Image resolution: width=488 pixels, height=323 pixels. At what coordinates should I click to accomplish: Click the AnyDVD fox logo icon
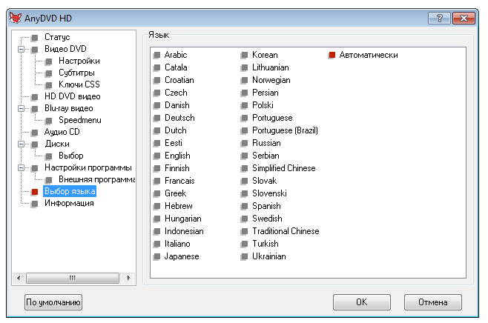16,18
